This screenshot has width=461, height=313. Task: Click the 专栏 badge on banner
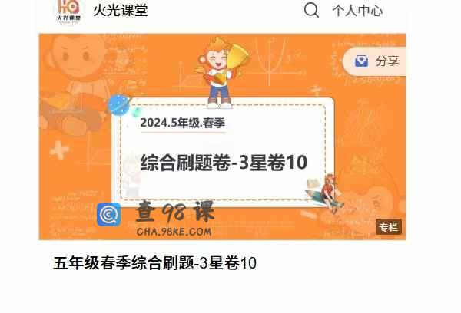click(389, 227)
